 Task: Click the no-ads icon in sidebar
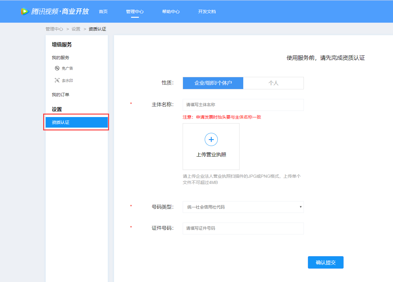point(57,68)
